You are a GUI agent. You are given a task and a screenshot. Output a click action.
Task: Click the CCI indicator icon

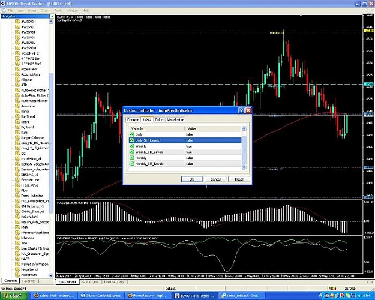point(17,154)
